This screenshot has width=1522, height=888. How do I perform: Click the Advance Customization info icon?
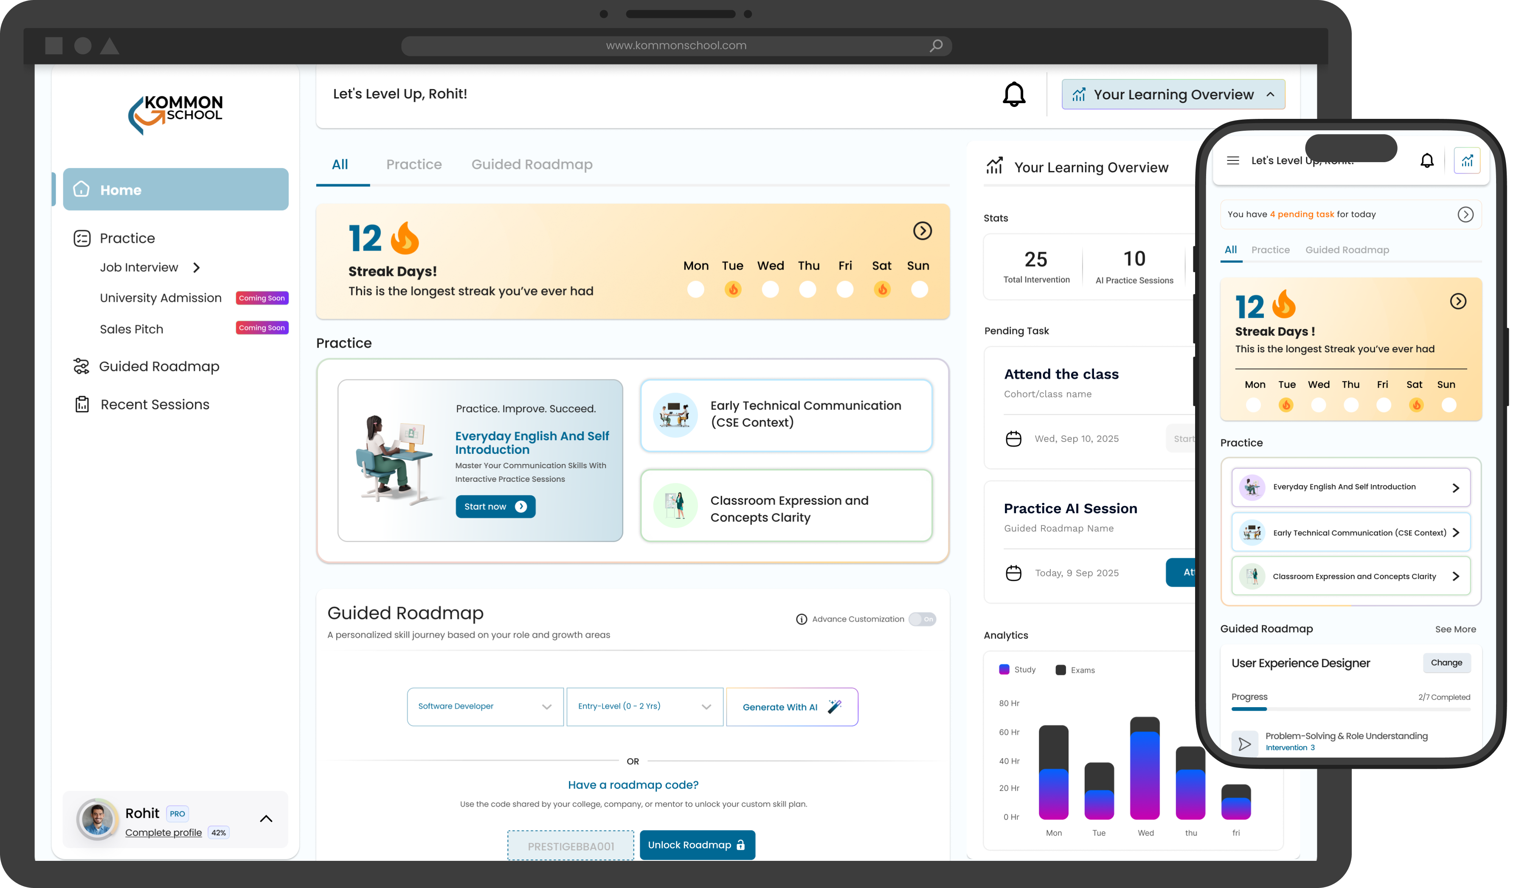[x=802, y=619]
